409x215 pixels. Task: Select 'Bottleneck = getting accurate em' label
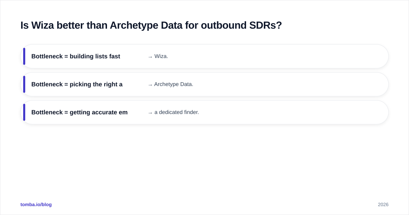79,112
